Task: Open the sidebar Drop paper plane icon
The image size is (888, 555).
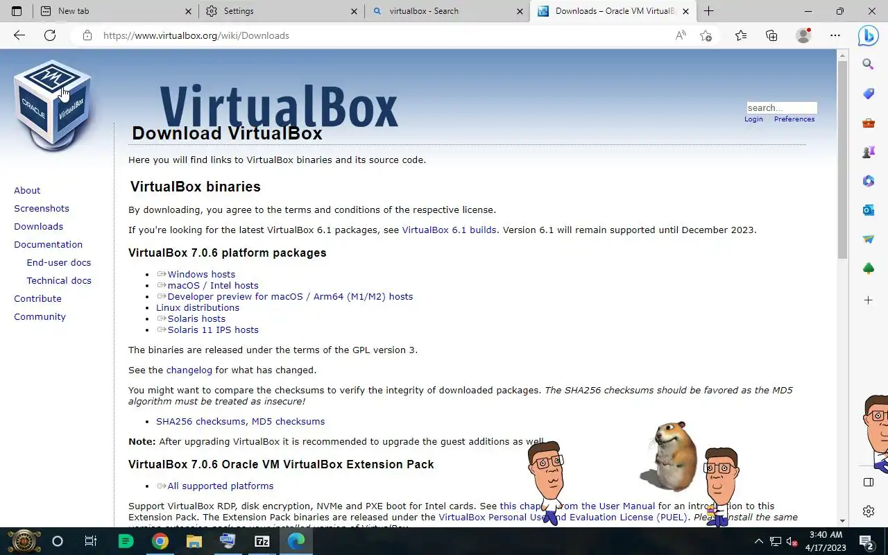Action: click(868, 239)
